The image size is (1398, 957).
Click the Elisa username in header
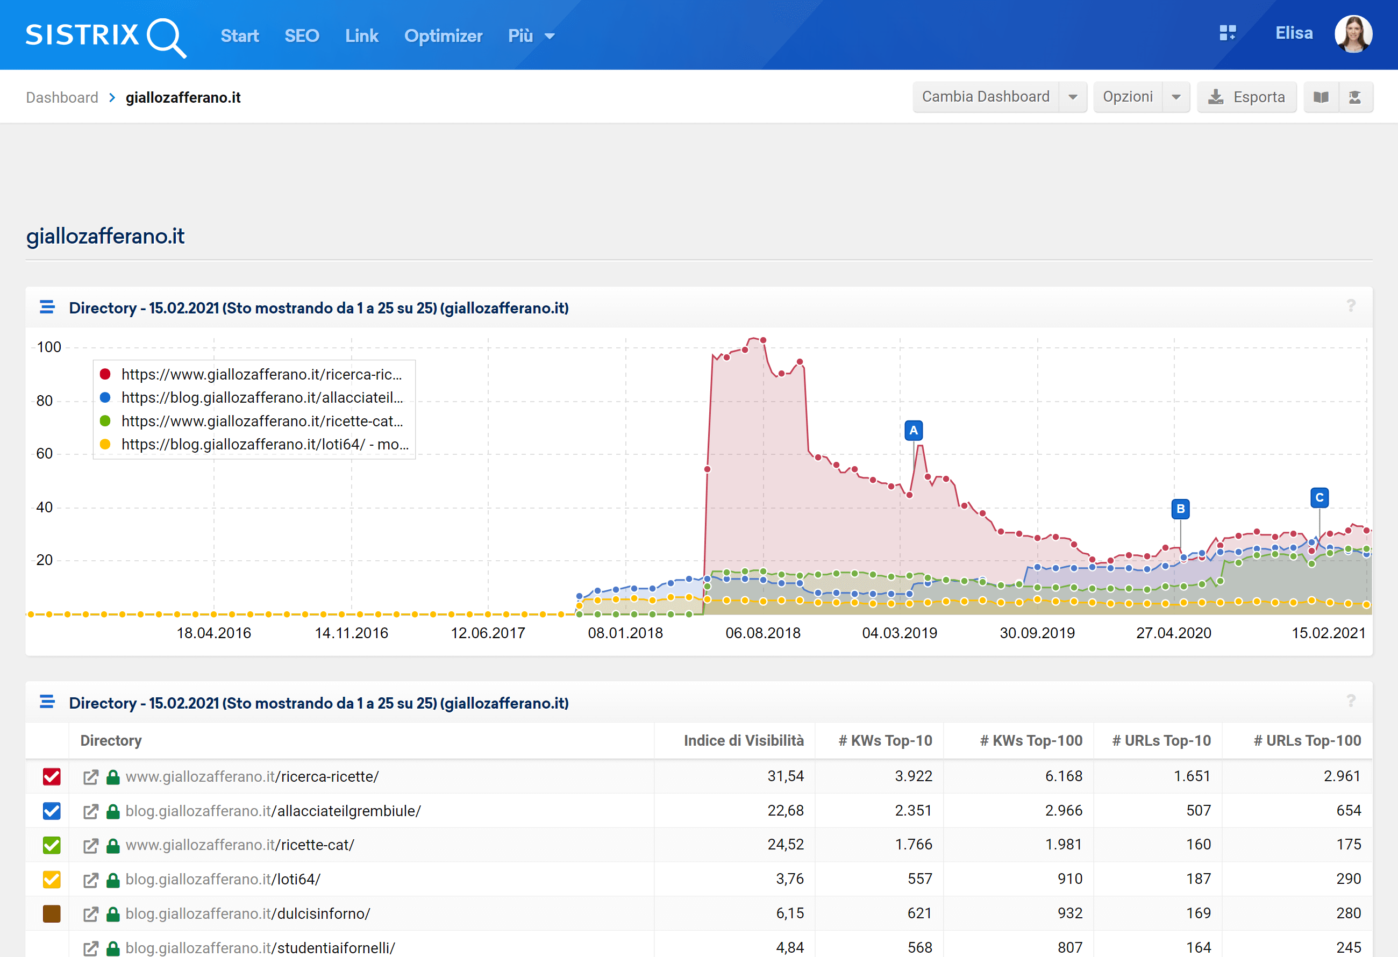pyautogui.click(x=1294, y=33)
